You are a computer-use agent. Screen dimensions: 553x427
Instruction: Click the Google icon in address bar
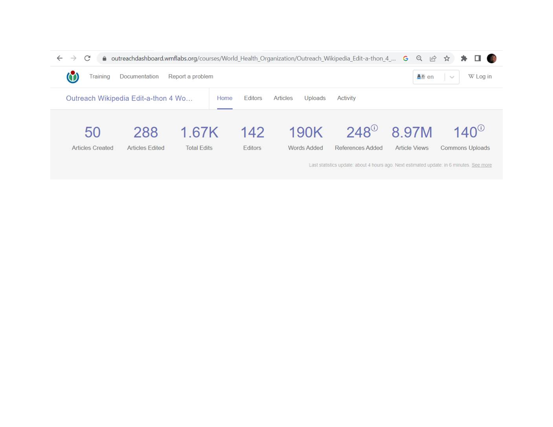coord(405,58)
